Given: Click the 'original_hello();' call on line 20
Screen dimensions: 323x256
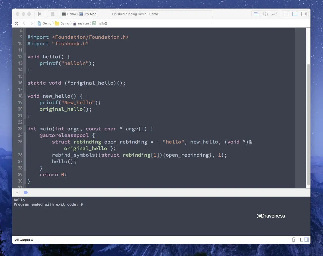Looking at the screenshot, I should coord(66,109).
